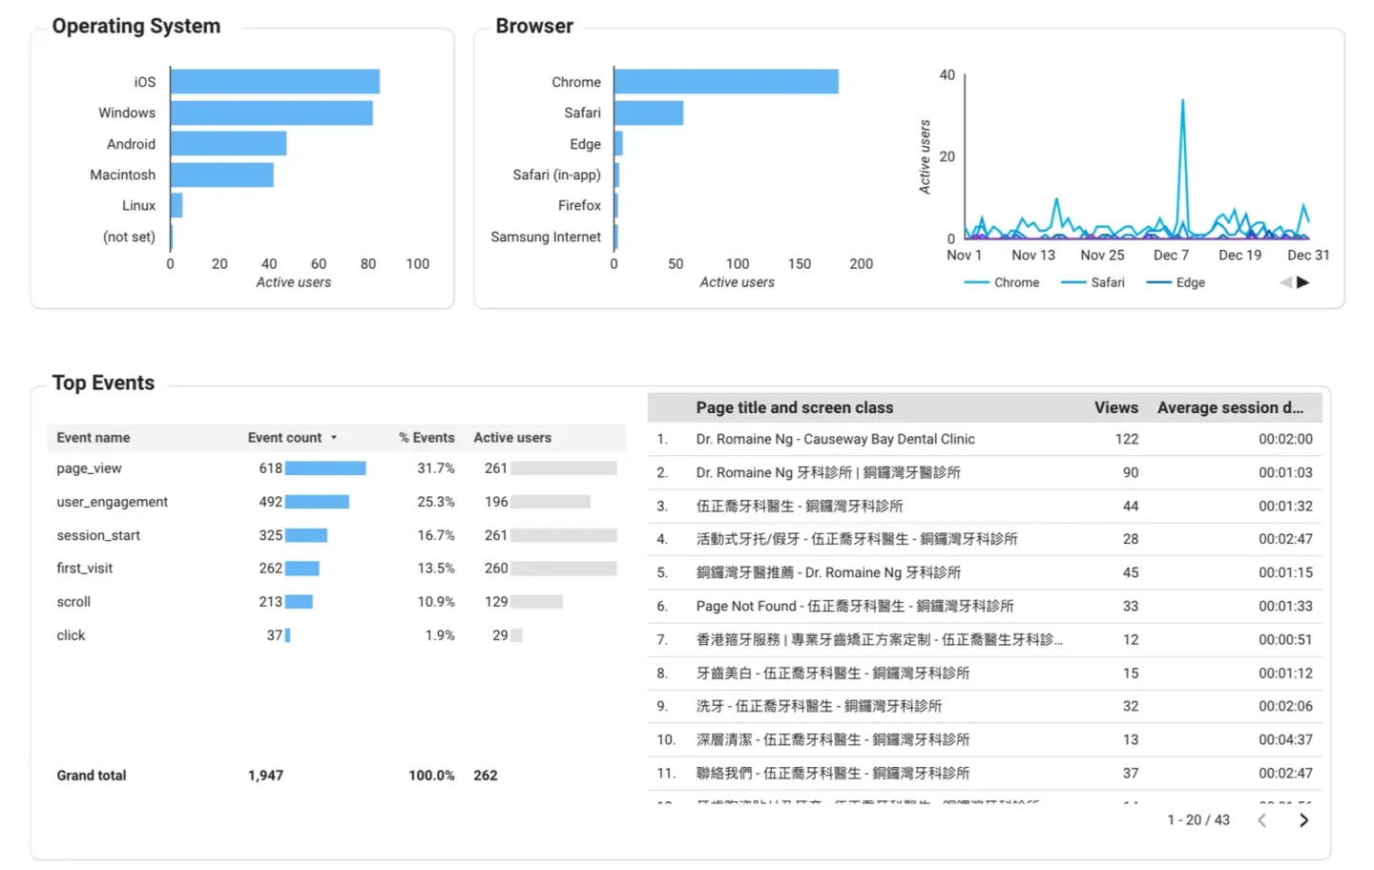
Task: Click the next page chevron for Top Events table
Action: [1303, 819]
